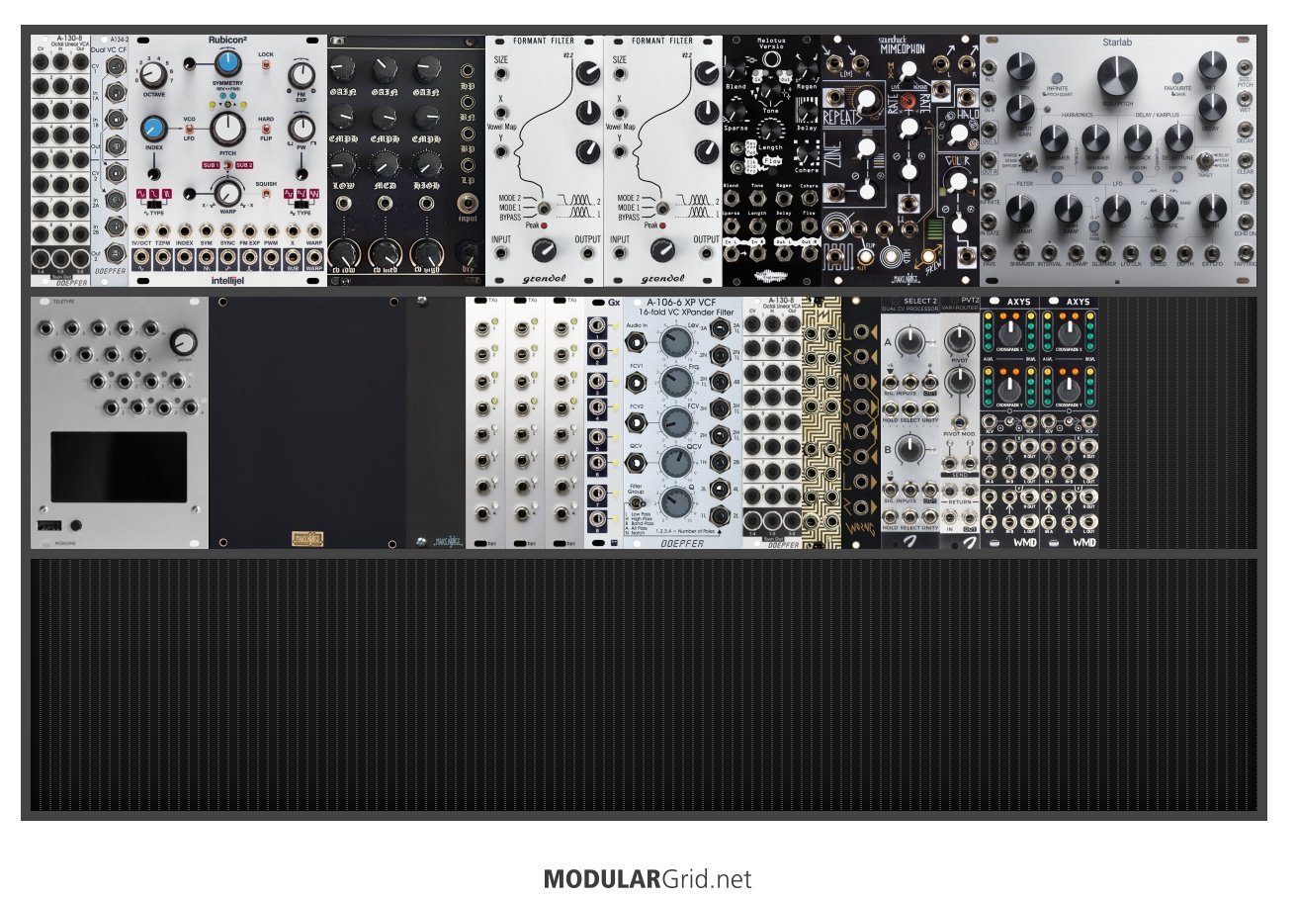The height and width of the screenshot is (900, 1297).
Task: Click the SYNC input jack on Rubicon
Action: [227, 232]
